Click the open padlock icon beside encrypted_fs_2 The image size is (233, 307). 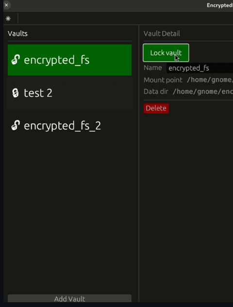point(16,125)
